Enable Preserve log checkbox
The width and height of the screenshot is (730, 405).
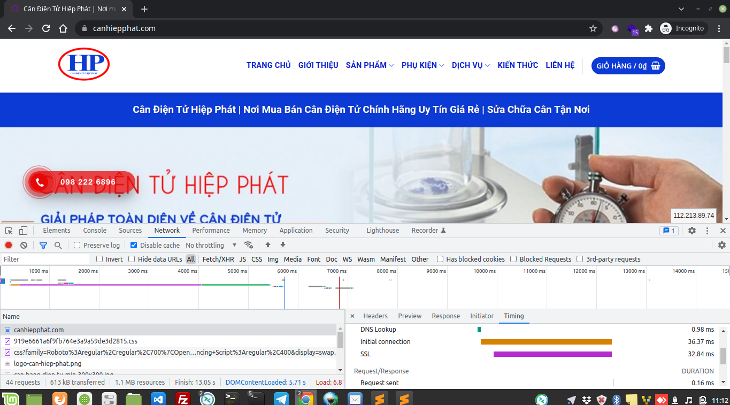77,245
